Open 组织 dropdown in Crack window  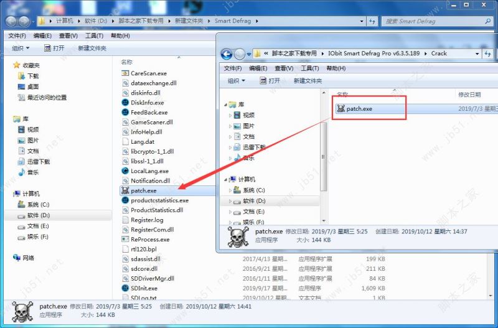pos(237,81)
